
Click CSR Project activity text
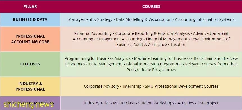208,103
